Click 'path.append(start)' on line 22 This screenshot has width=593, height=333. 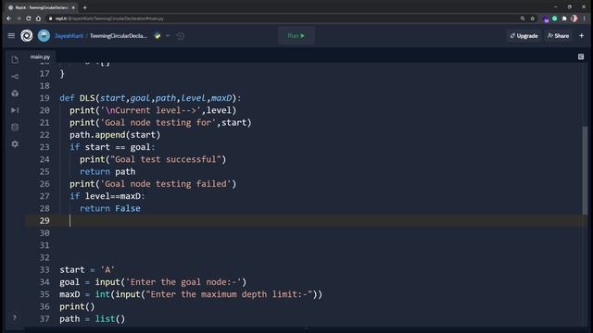point(115,135)
